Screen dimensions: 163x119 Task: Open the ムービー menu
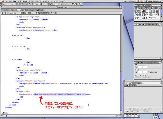coord(46,1)
